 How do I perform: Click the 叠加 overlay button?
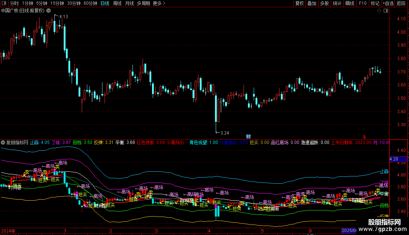tap(312, 3)
